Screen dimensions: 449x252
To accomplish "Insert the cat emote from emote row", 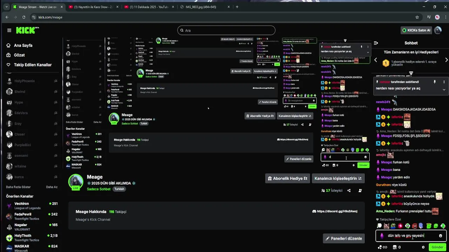I will tap(386, 226).
